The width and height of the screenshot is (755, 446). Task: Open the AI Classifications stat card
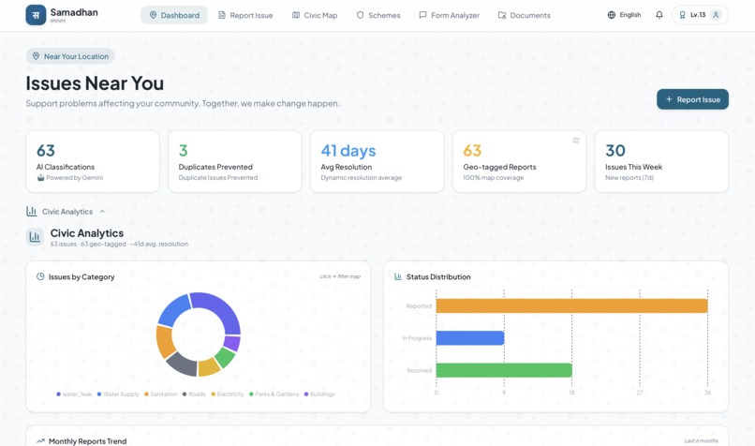pos(93,161)
